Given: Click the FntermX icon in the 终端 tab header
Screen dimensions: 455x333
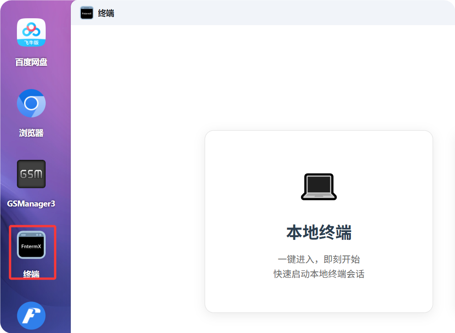Looking at the screenshot, I should click(x=86, y=13).
